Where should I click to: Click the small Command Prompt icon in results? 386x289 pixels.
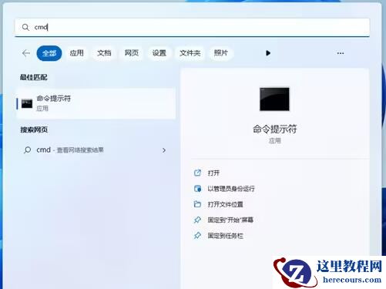click(x=27, y=103)
